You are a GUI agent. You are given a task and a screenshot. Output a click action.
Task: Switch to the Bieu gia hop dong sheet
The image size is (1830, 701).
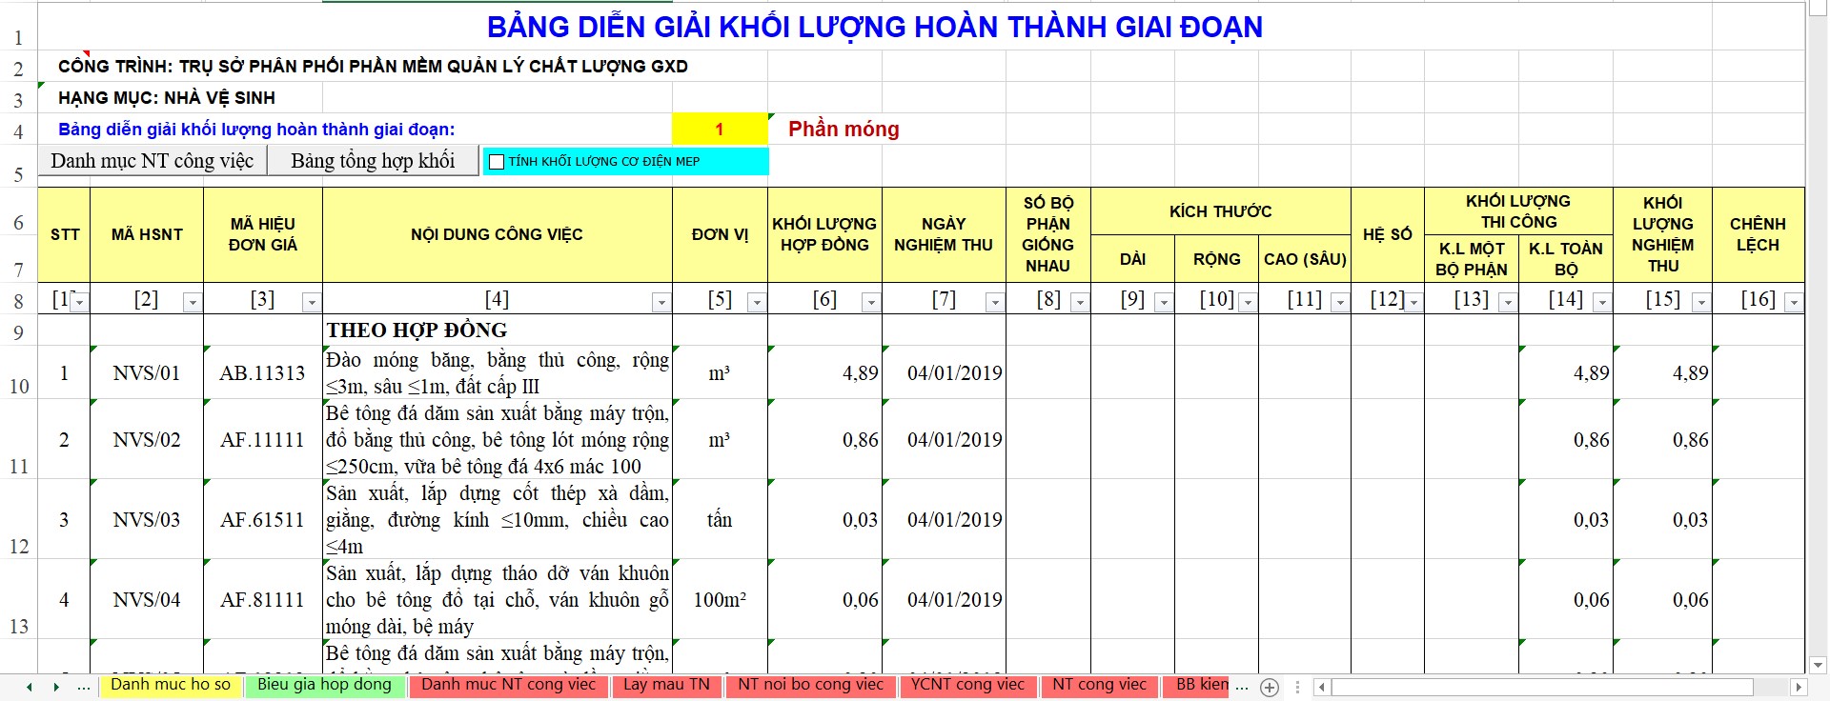click(x=324, y=685)
